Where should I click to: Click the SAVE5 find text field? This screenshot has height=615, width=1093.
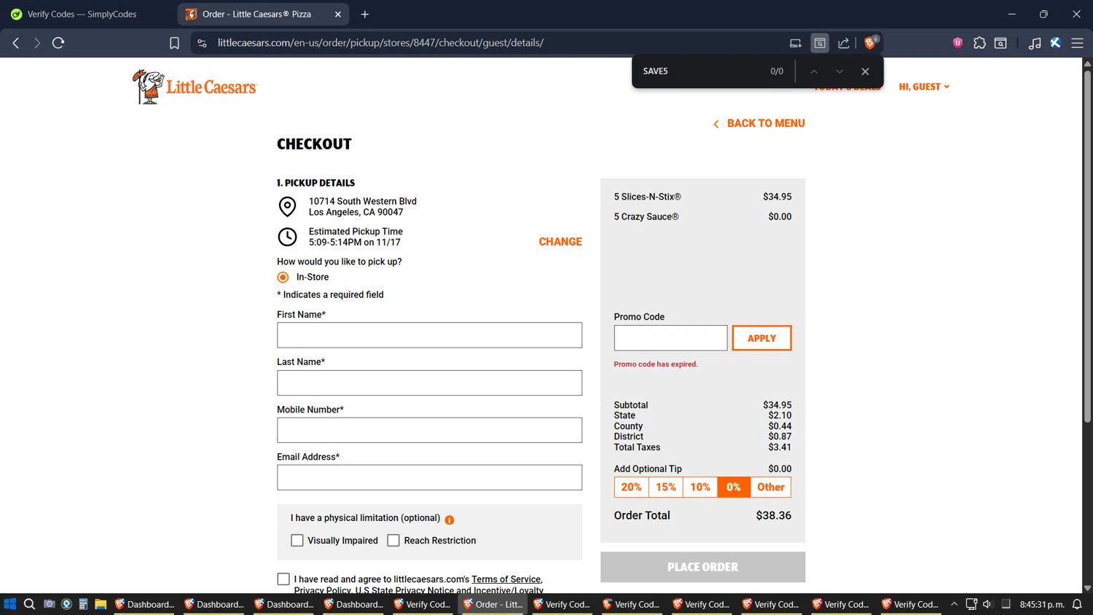click(x=700, y=71)
